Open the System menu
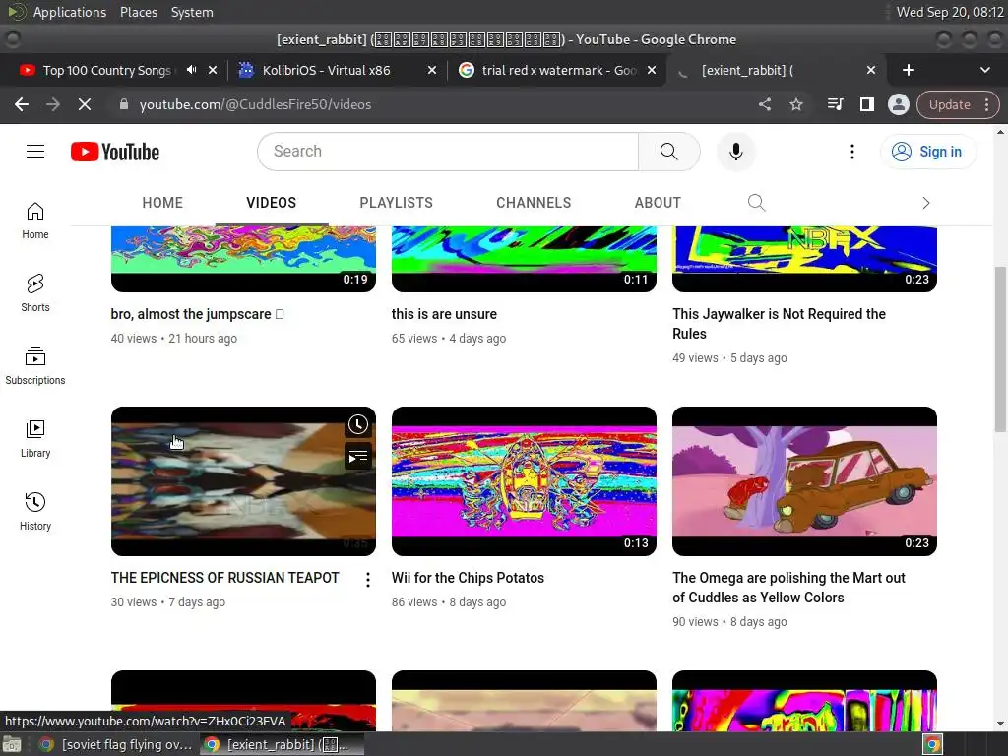This screenshot has height=756, width=1008. coord(192,12)
